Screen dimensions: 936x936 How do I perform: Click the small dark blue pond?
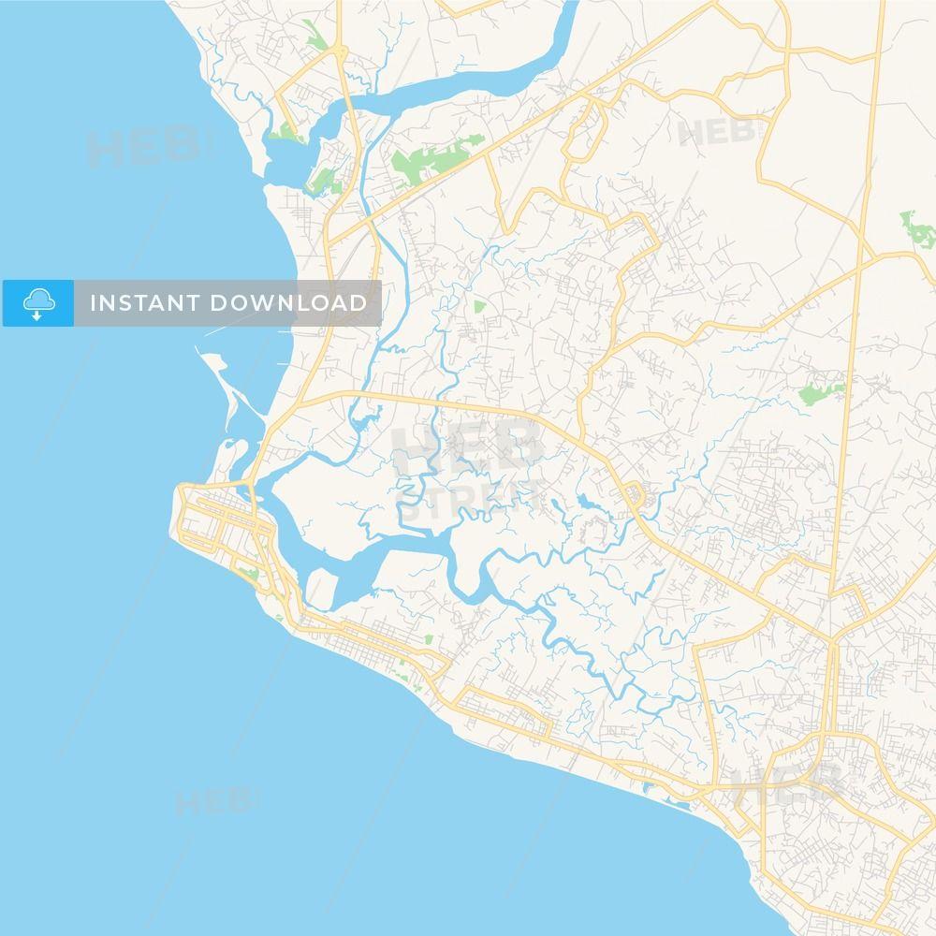tap(587, 502)
